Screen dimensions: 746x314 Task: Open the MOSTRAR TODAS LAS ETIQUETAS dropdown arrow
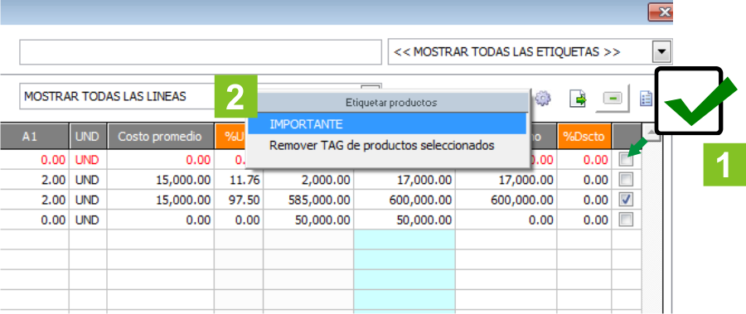point(661,52)
